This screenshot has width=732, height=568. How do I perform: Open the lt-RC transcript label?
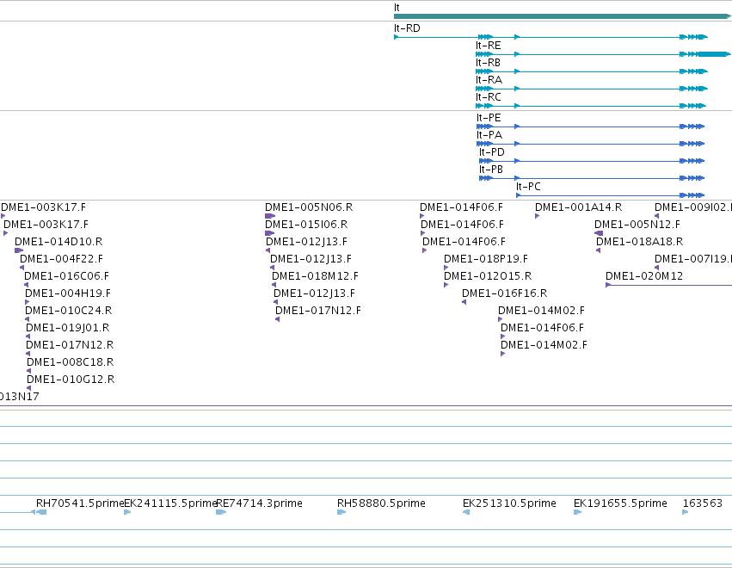click(489, 97)
